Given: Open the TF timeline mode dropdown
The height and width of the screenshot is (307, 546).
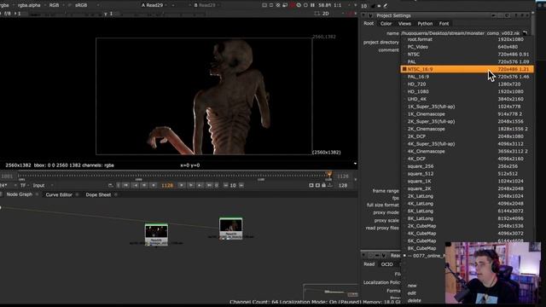Looking at the screenshot, I should (x=24, y=186).
